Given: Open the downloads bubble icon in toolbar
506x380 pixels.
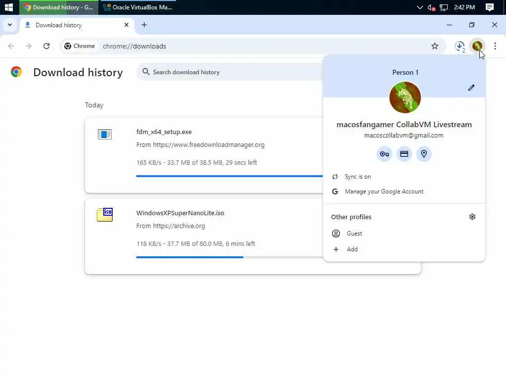Looking at the screenshot, I should pos(460,46).
